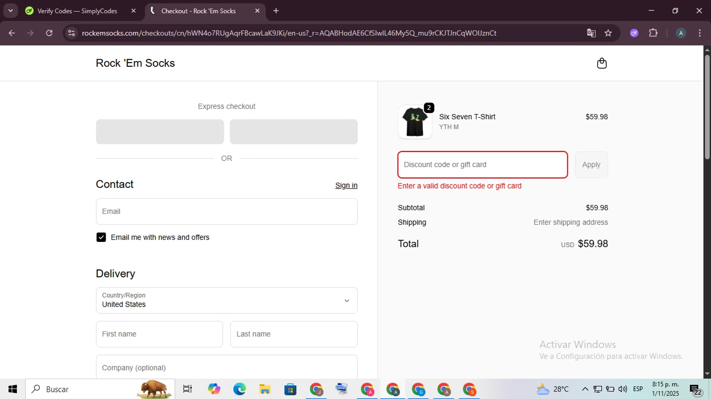711x399 pixels.
Task: Open the ESP language indicator
Action: [638, 389]
